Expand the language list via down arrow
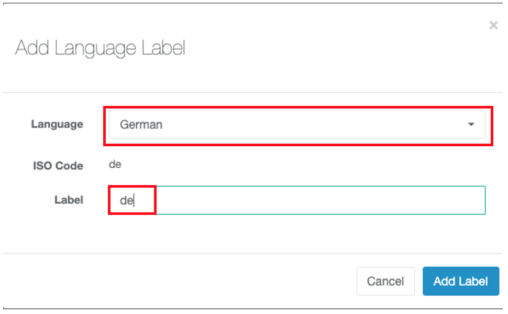Screen dimensions: 508x314 click(x=471, y=125)
